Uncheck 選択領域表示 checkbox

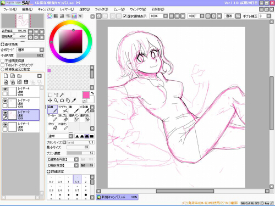[125, 16]
